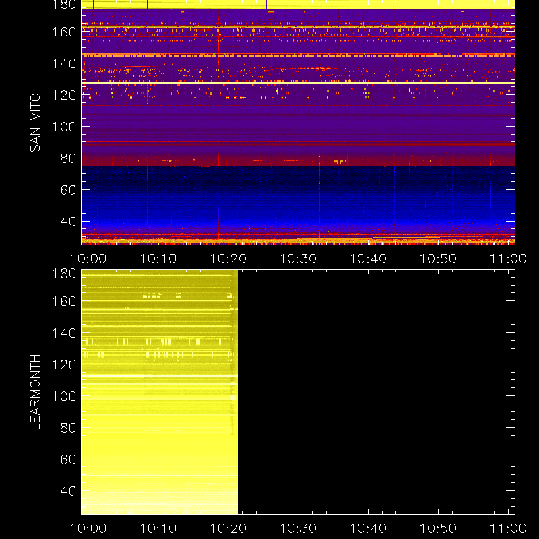
Task: Pick the 11:00 time label under San Vito plot
Action: coord(509,259)
